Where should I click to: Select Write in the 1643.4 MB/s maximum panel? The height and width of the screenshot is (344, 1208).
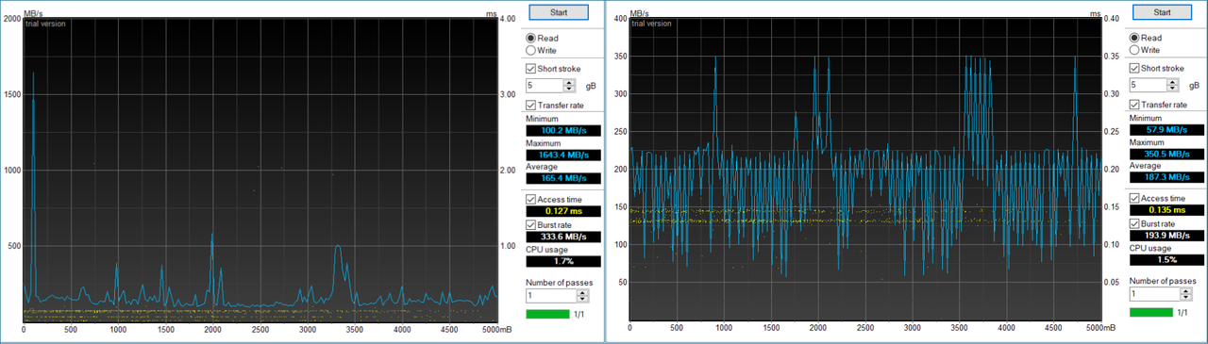point(530,50)
